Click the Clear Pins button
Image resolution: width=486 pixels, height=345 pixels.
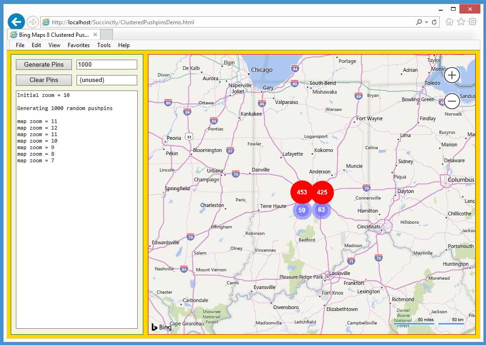click(44, 80)
